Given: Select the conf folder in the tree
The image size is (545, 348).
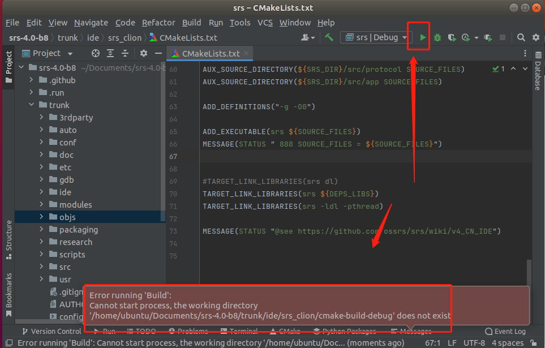Looking at the screenshot, I should [67, 142].
